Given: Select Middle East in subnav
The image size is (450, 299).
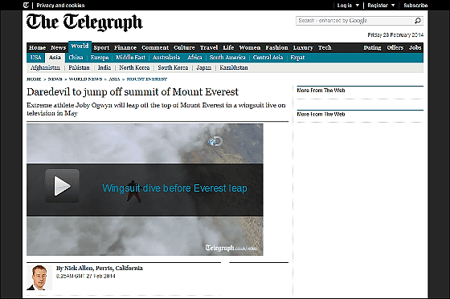Looking at the screenshot, I should (x=130, y=57).
